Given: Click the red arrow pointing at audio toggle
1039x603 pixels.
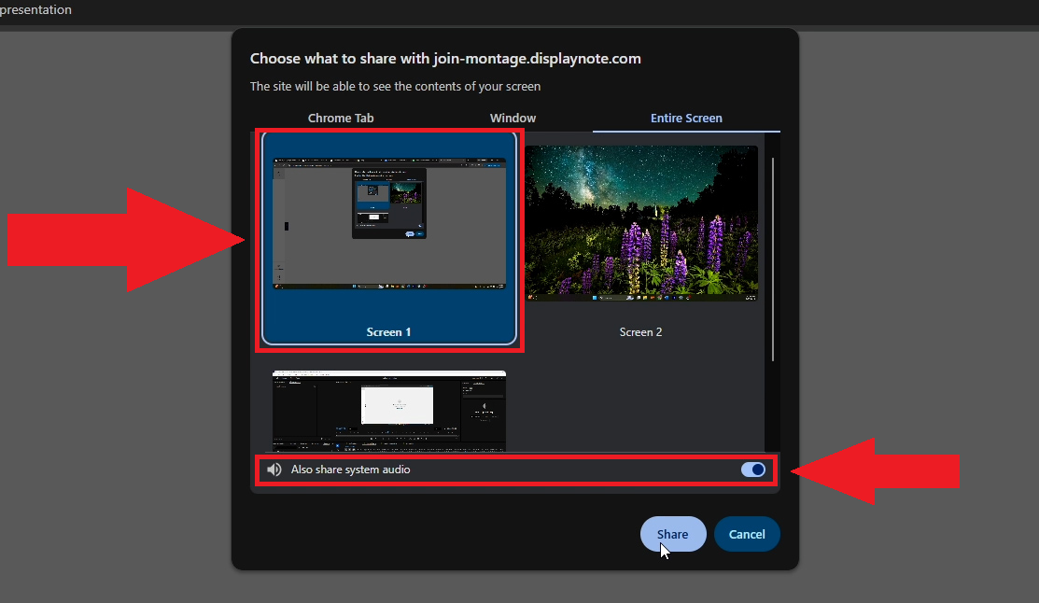Looking at the screenshot, I should [x=878, y=470].
